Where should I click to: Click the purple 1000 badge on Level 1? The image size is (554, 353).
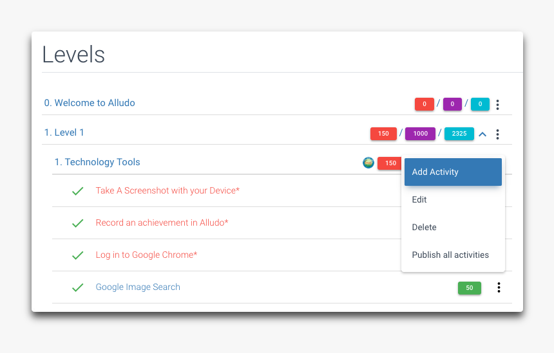coord(420,134)
